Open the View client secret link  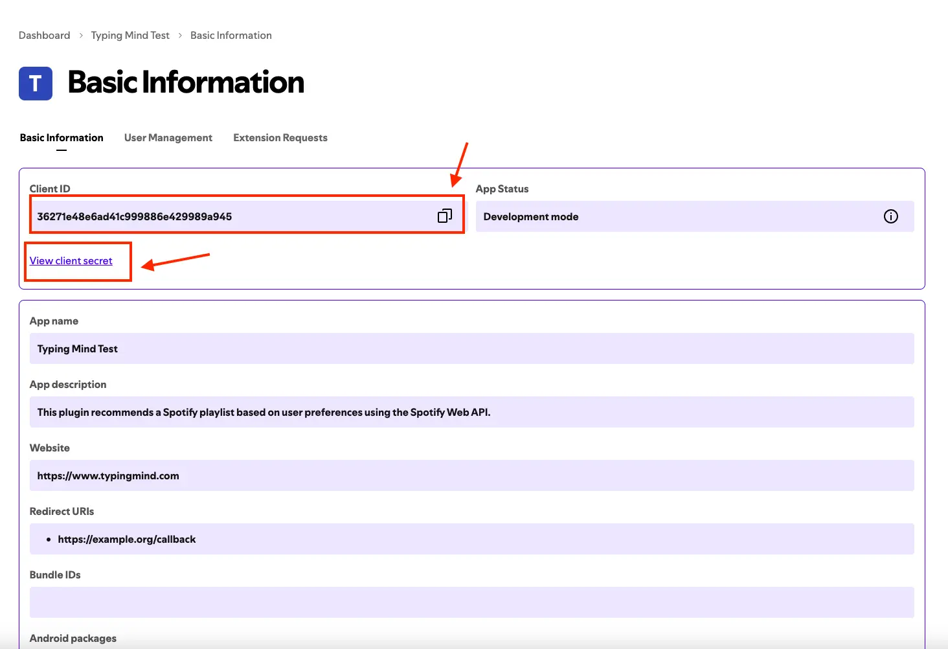point(71,260)
